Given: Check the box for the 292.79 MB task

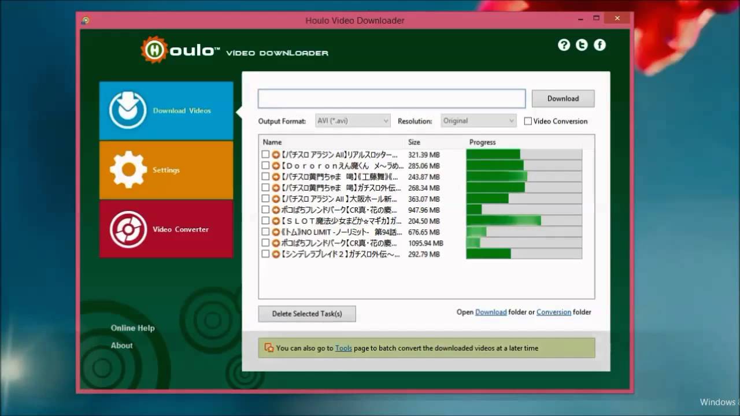Looking at the screenshot, I should tap(265, 254).
